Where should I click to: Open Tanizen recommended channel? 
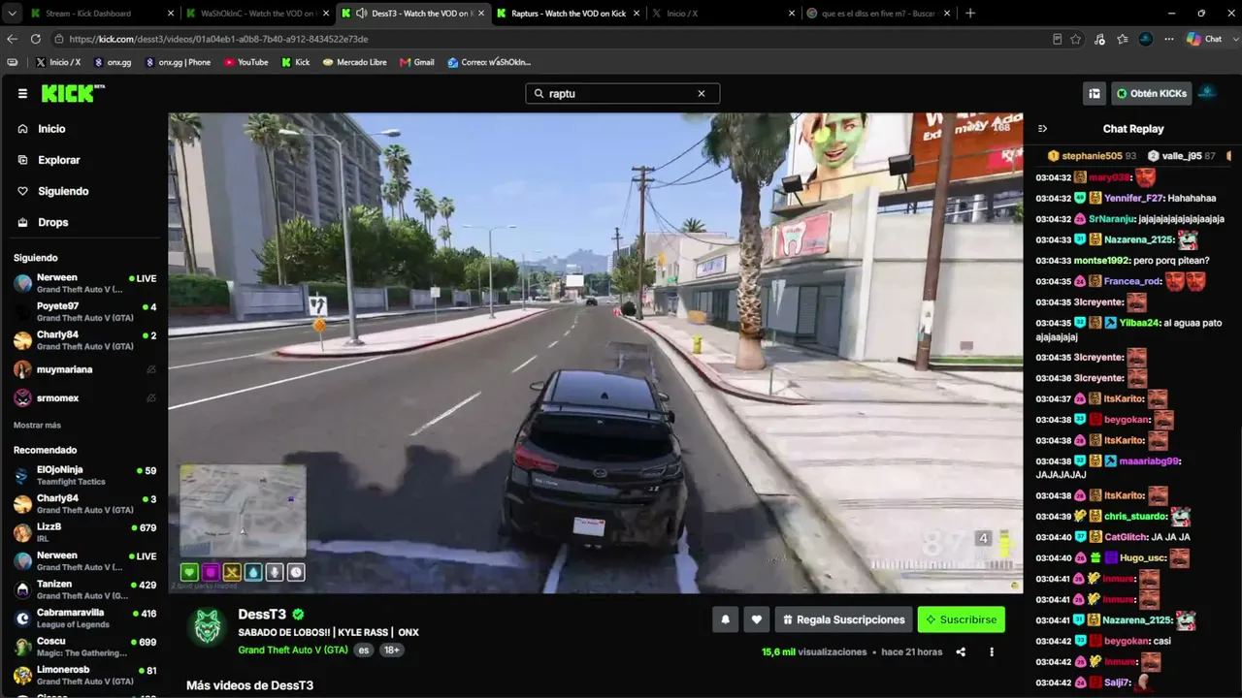[x=84, y=589]
